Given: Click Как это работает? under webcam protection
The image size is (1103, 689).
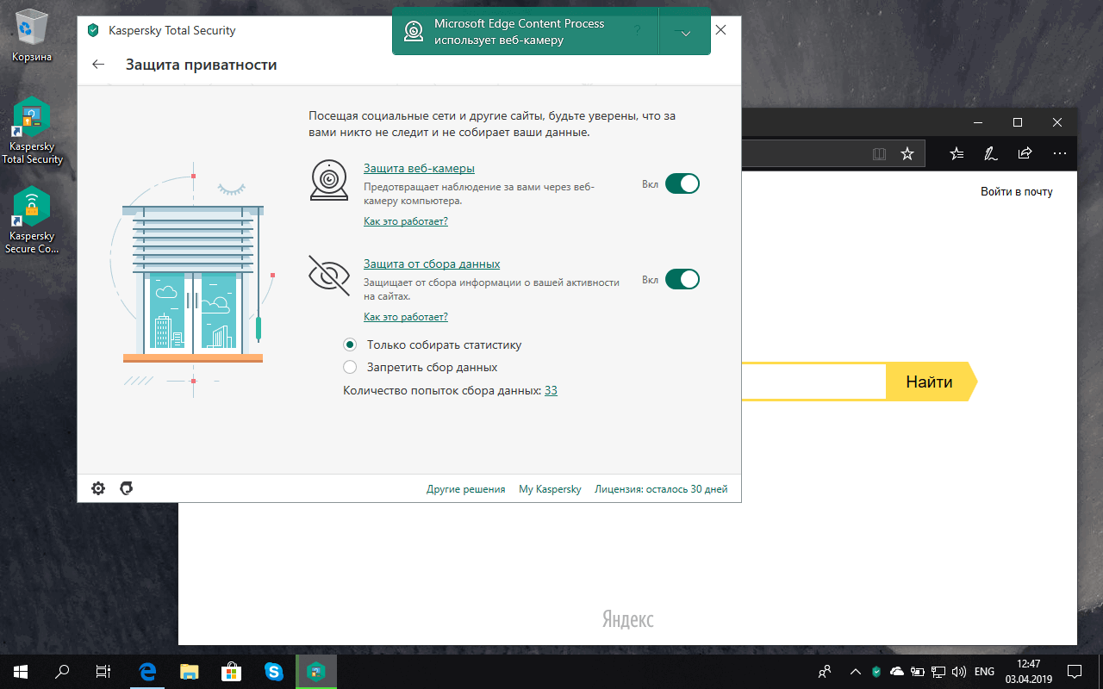Looking at the screenshot, I should (406, 221).
